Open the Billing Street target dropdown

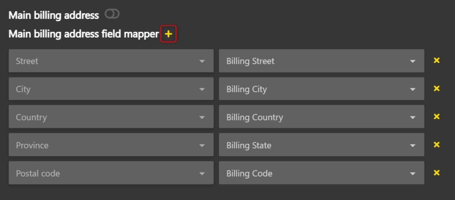[x=321, y=61]
